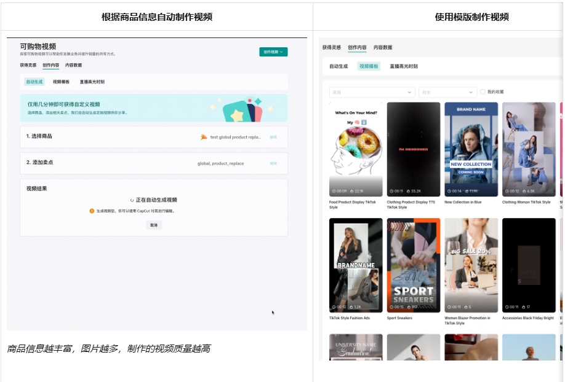Open 创作内容 tab in template gallery page

[x=357, y=47]
